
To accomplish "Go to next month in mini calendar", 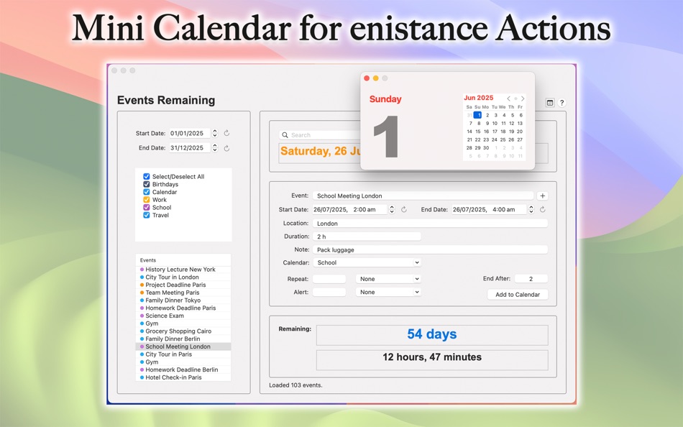I will coord(523,98).
